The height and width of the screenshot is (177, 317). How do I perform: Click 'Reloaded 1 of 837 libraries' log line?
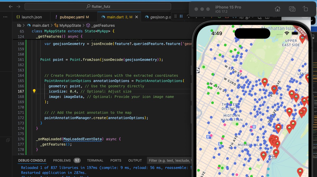106,167
